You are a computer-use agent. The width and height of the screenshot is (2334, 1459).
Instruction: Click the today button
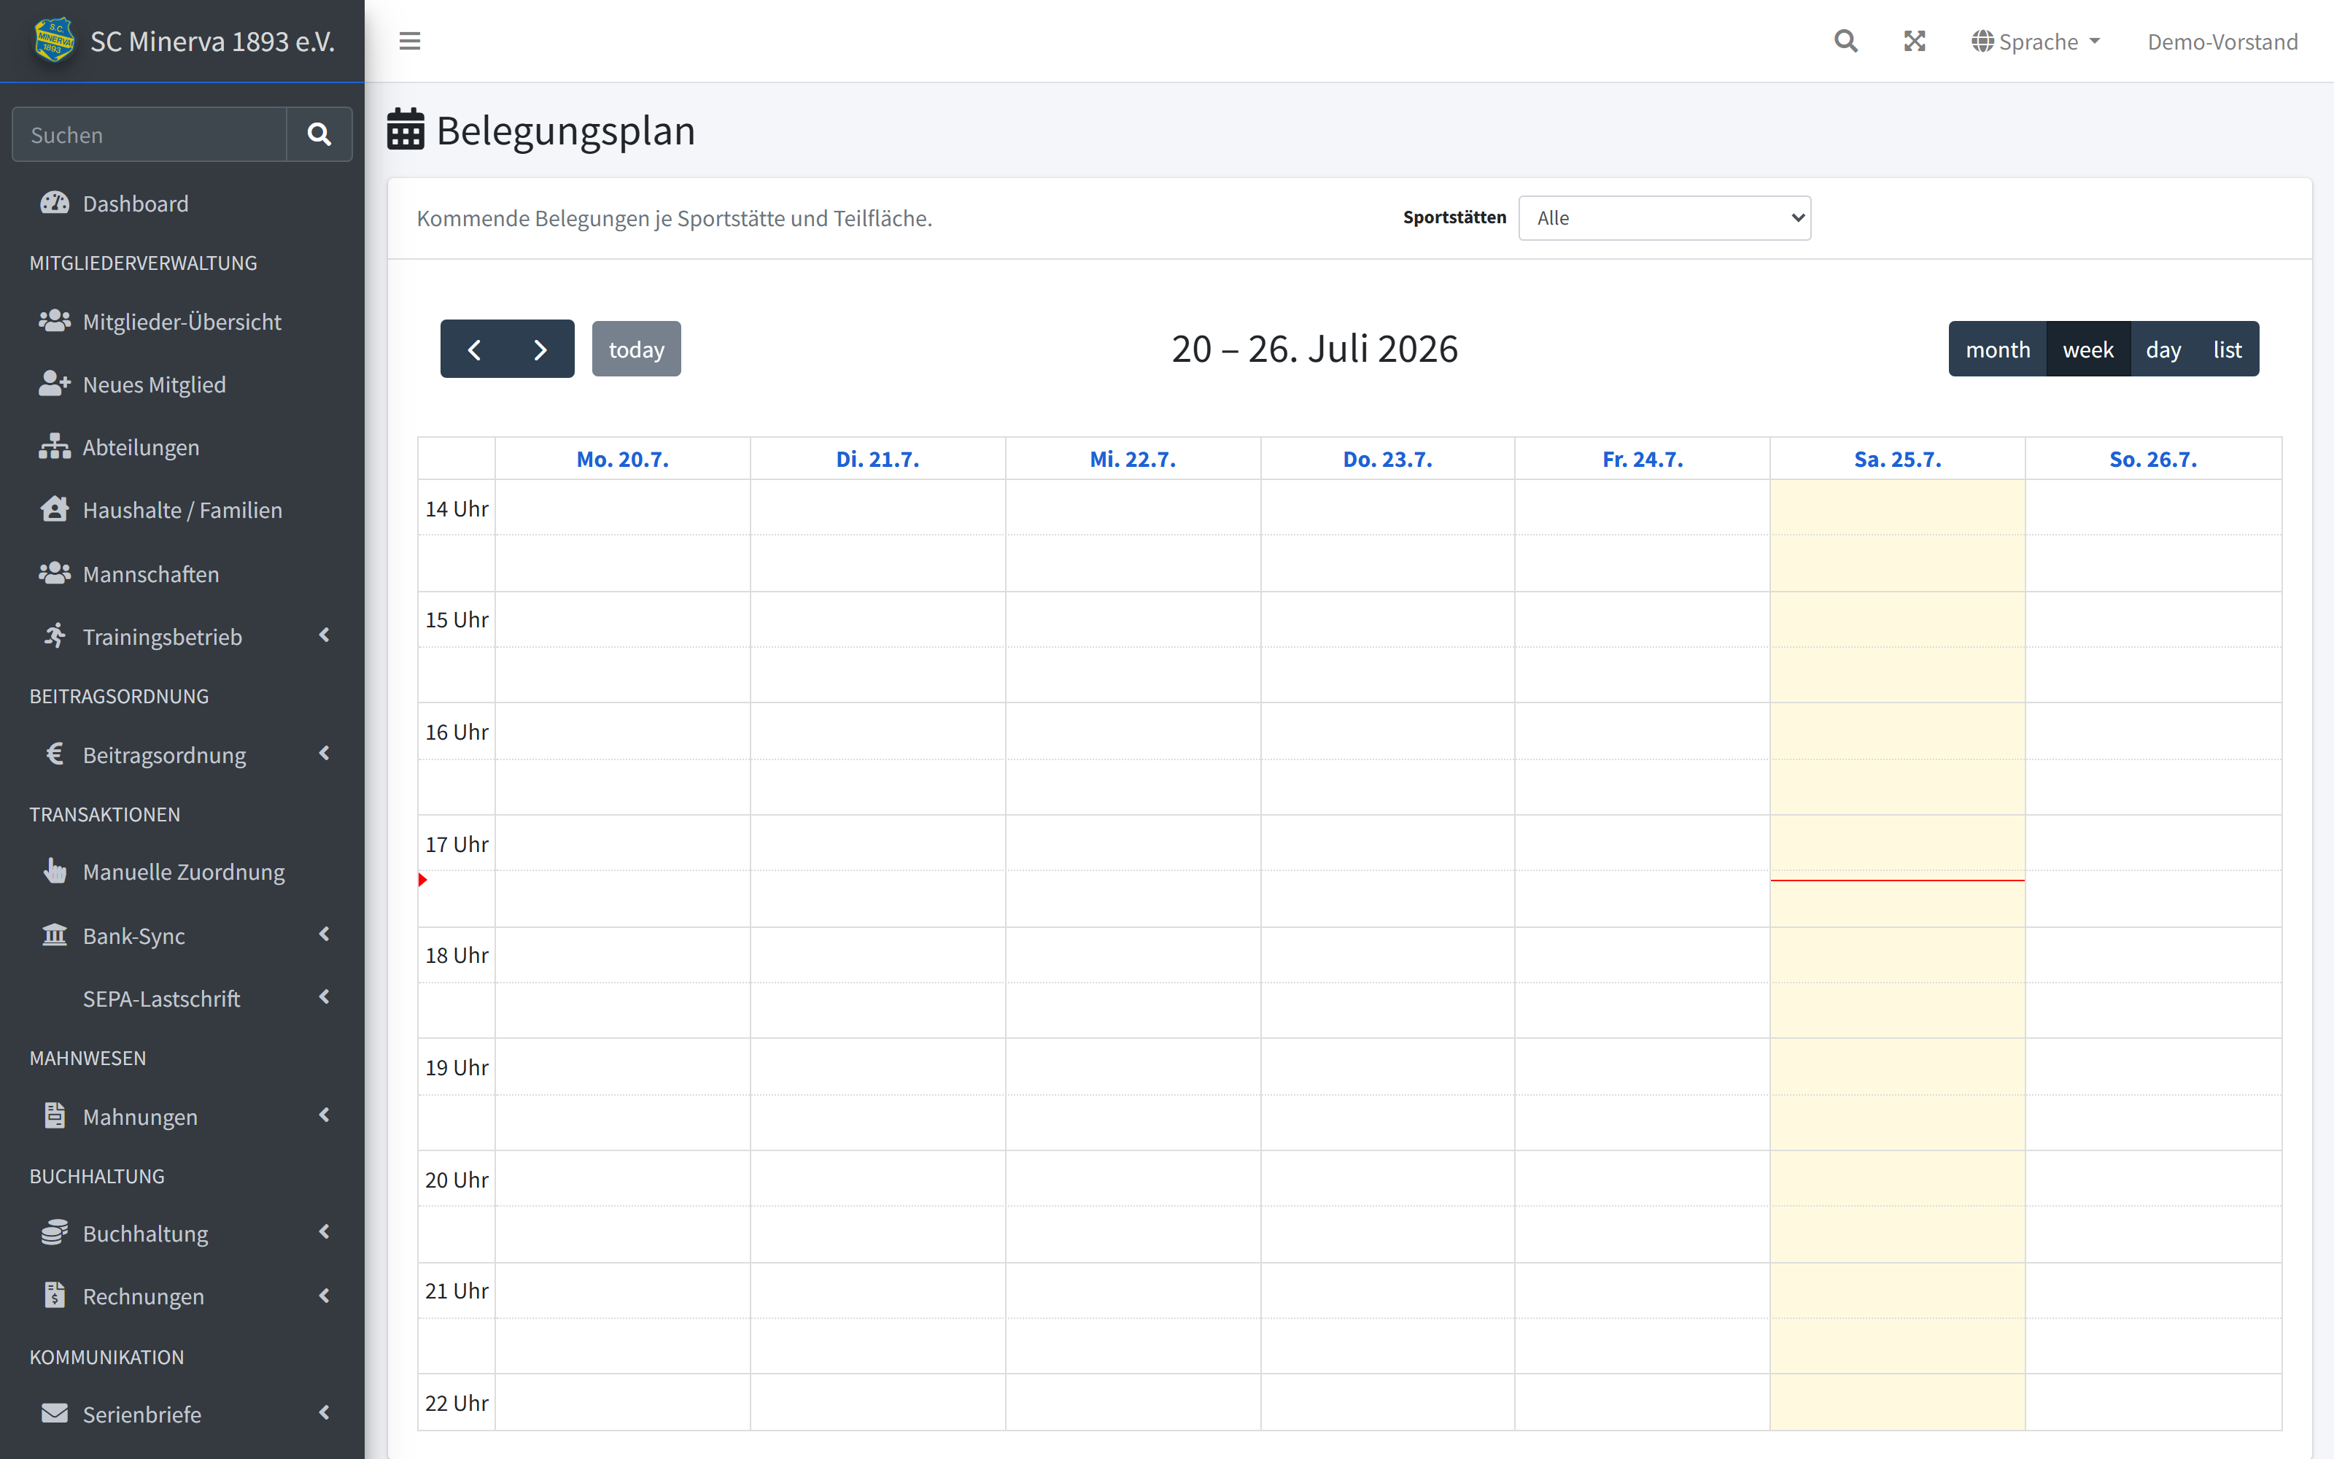coord(637,349)
